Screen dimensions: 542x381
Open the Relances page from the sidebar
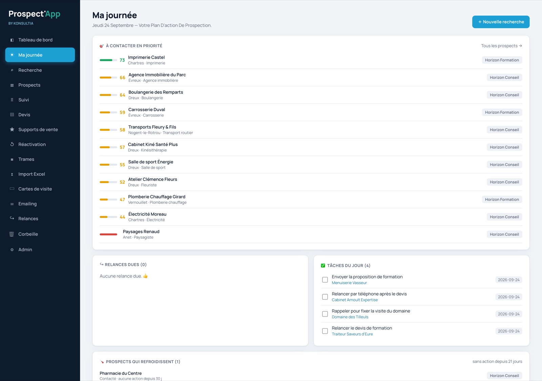[x=40, y=219]
